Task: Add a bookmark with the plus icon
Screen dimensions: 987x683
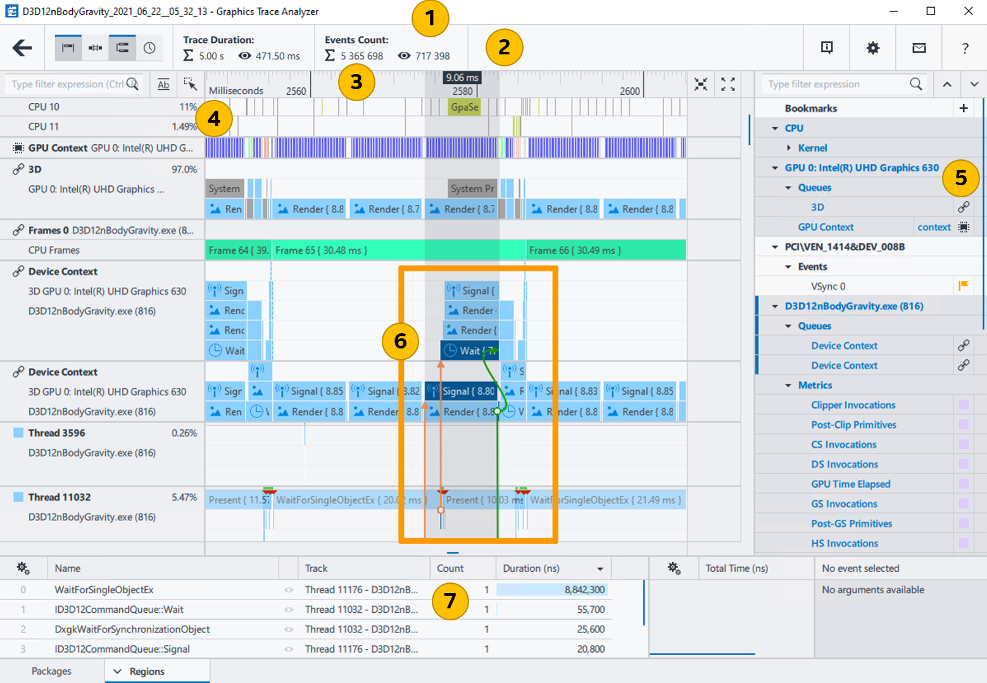Action: [x=963, y=108]
